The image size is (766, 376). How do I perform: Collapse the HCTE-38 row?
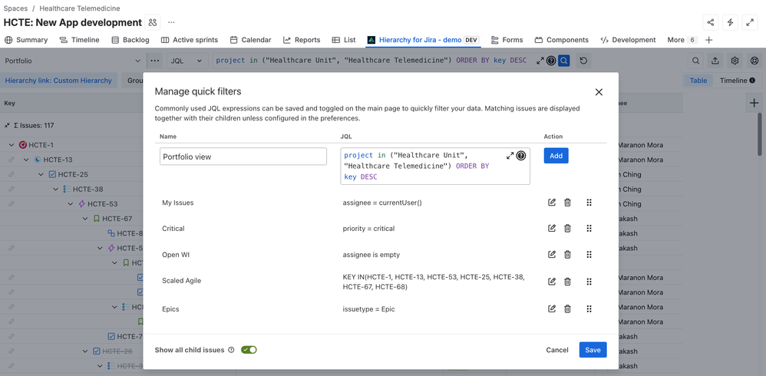56,189
